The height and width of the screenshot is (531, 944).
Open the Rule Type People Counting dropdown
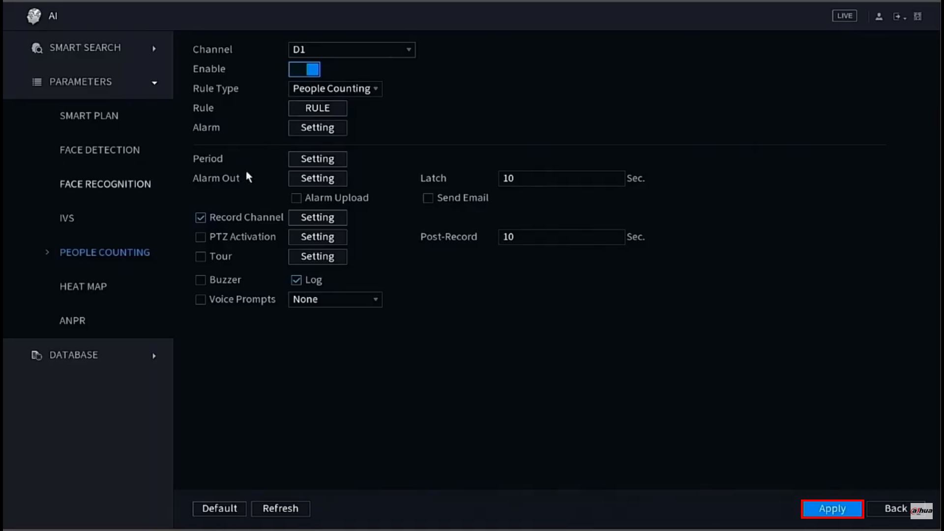pos(335,88)
